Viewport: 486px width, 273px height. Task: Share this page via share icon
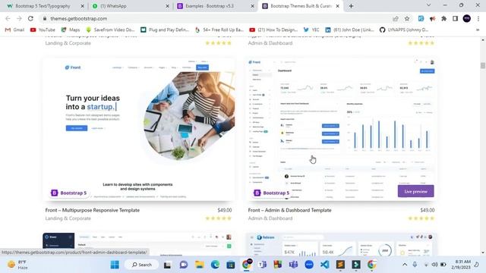point(396,19)
